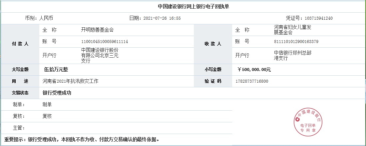This screenshot has height=146, width=366.
Task: Select the amount in words 伍拾万元整
Action: coord(56,70)
